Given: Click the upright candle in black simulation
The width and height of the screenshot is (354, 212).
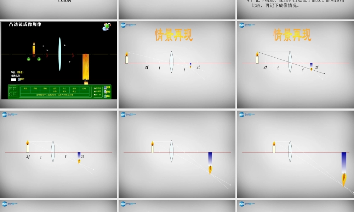Looking at the screenshot, I should (34, 48).
